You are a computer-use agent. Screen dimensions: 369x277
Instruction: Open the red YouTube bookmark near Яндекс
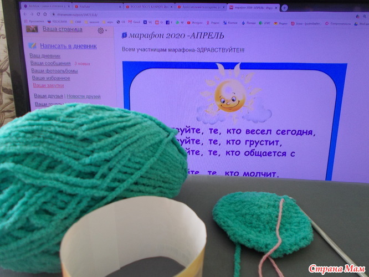(194, 23)
